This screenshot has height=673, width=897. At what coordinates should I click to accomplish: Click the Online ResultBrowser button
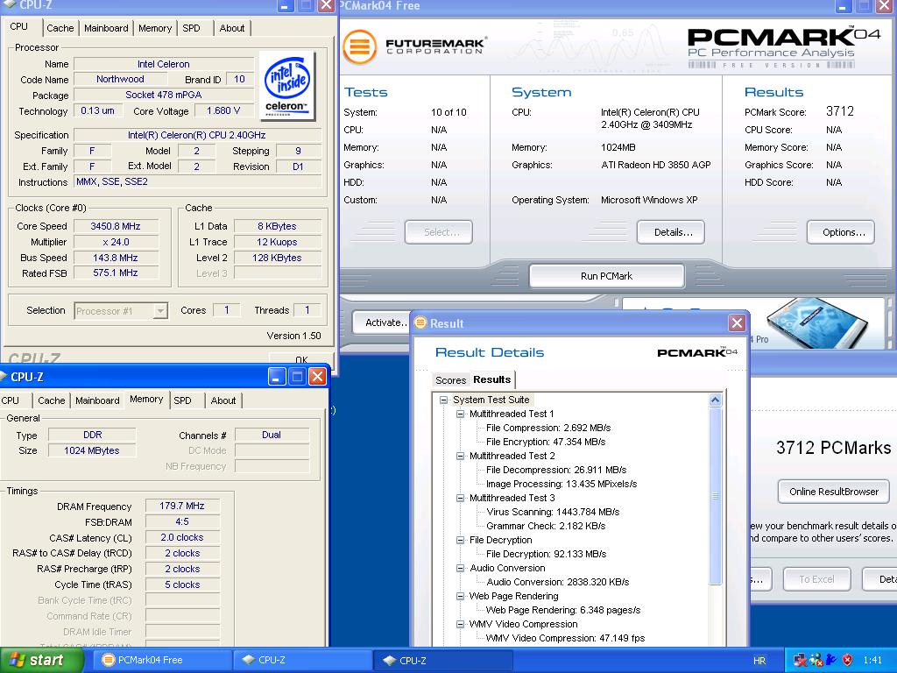(x=834, y=492)
